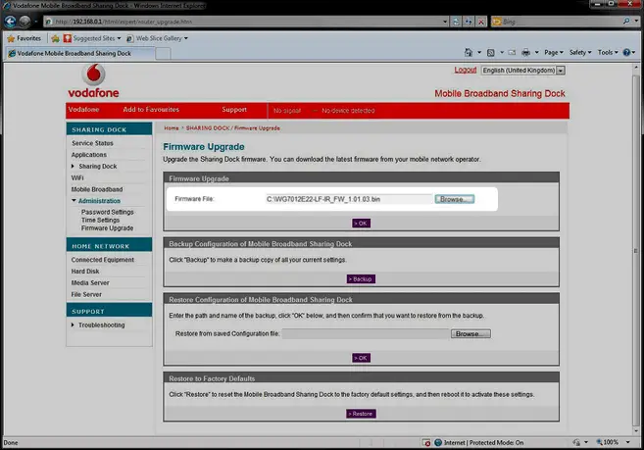Viewport: 644px width, 450px height.
Task: Click the empty New Tab button
Action: point(163,54)
